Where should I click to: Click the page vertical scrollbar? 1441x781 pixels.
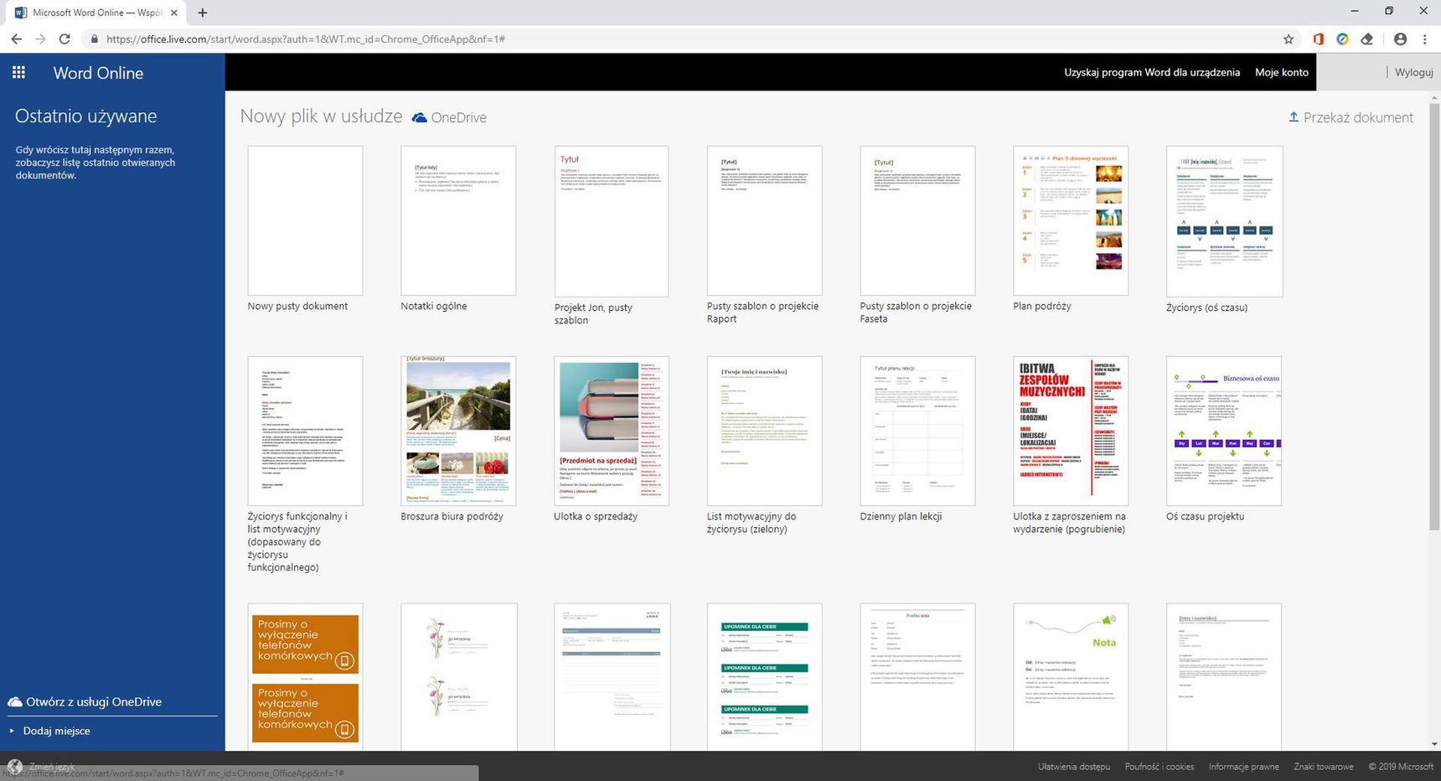point(1434,318)
